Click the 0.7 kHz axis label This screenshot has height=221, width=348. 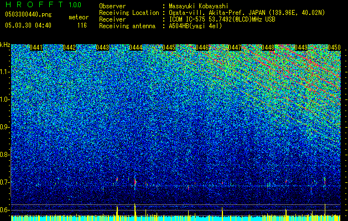pyautogui.click(x=4, y=182)
